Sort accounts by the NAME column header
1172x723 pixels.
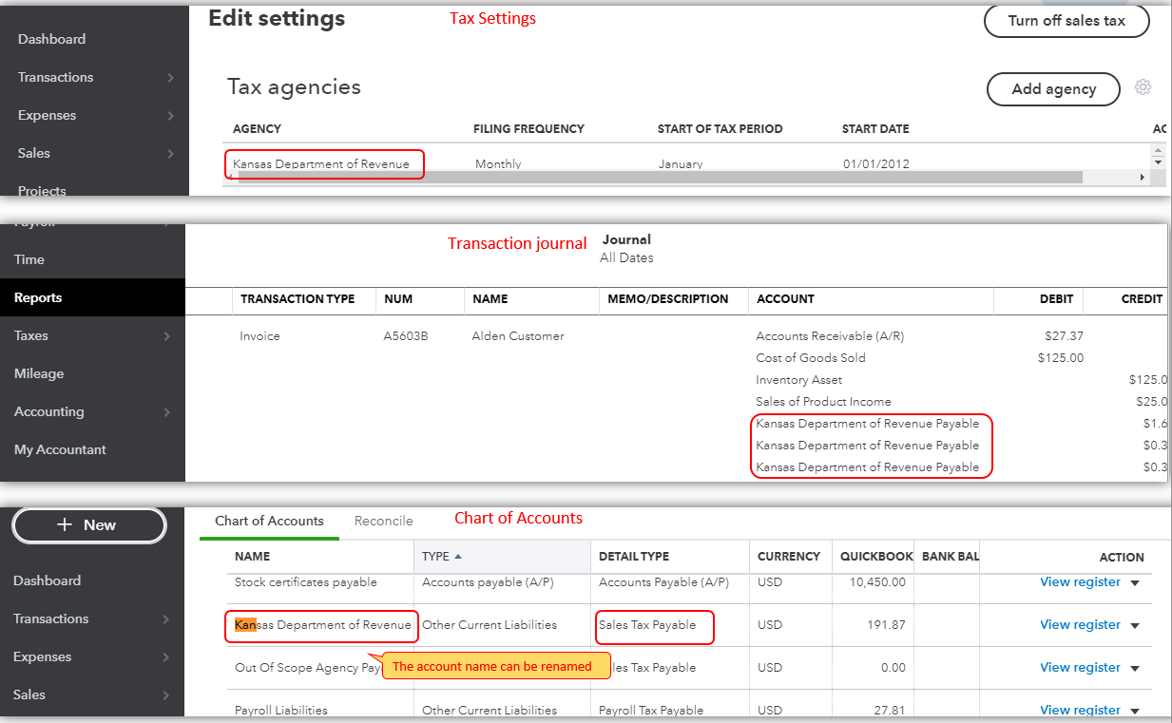click(x=253, y=557)
